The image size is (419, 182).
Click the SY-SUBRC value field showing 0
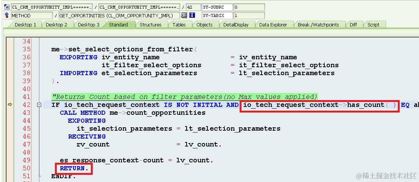point(249,7)
